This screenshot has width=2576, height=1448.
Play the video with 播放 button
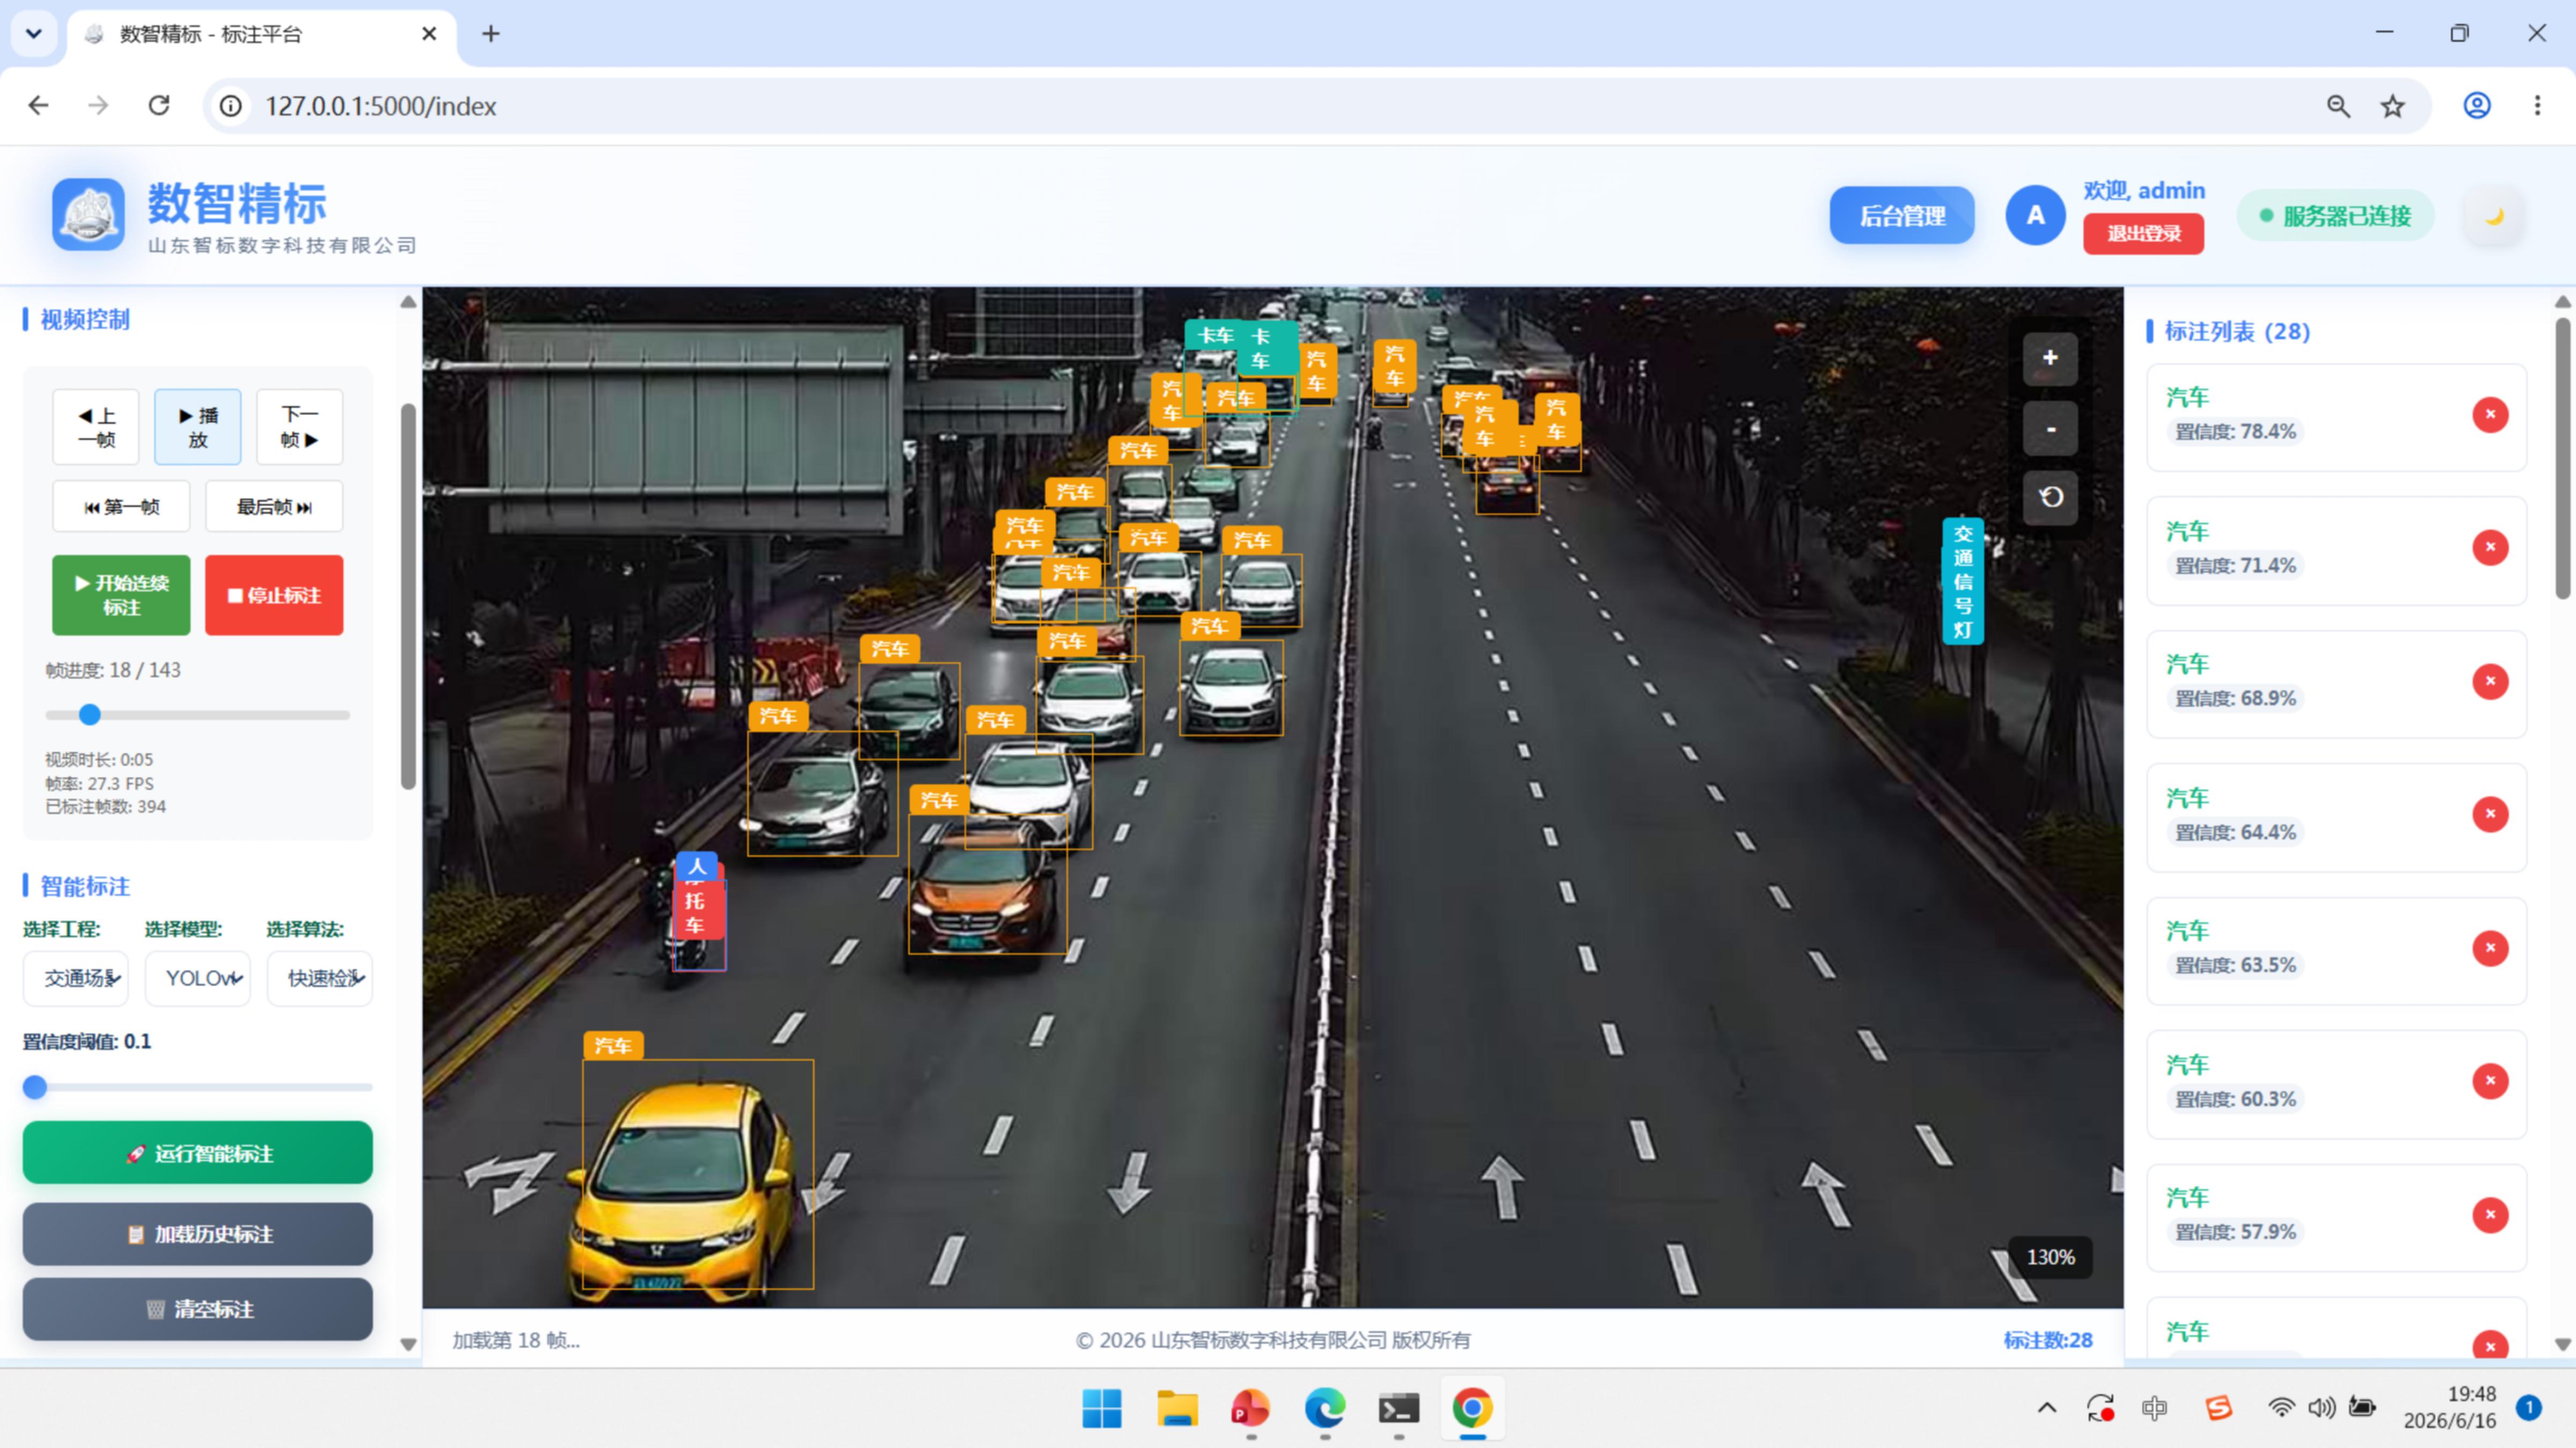198,427
